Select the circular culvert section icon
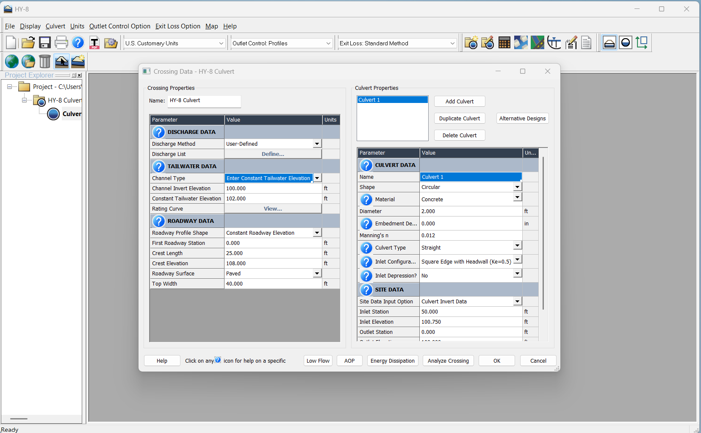This screenshot has width=701, height=433. 626,43
